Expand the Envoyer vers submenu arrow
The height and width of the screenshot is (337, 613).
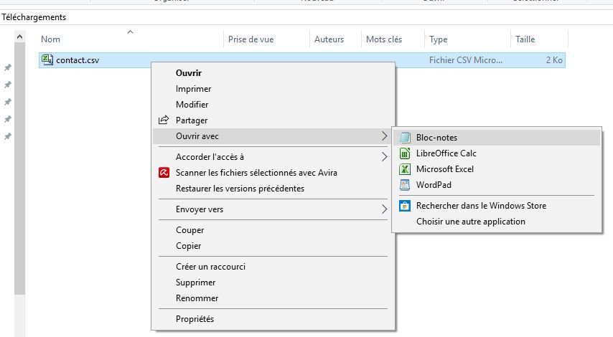point(384,209)
